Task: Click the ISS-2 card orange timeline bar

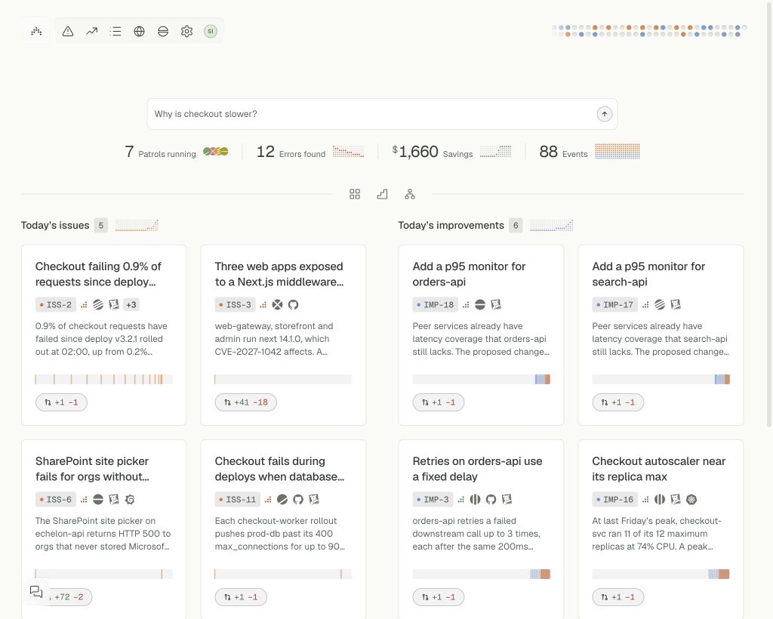Action: (x=103, y=379)
